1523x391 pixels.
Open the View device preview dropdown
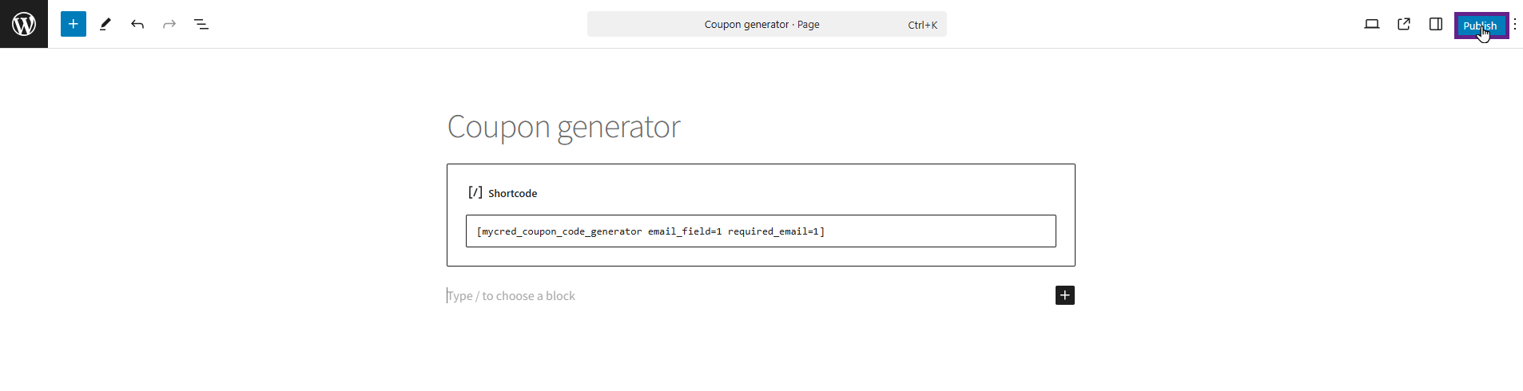pyautogui.click(x=1372, y=24)
